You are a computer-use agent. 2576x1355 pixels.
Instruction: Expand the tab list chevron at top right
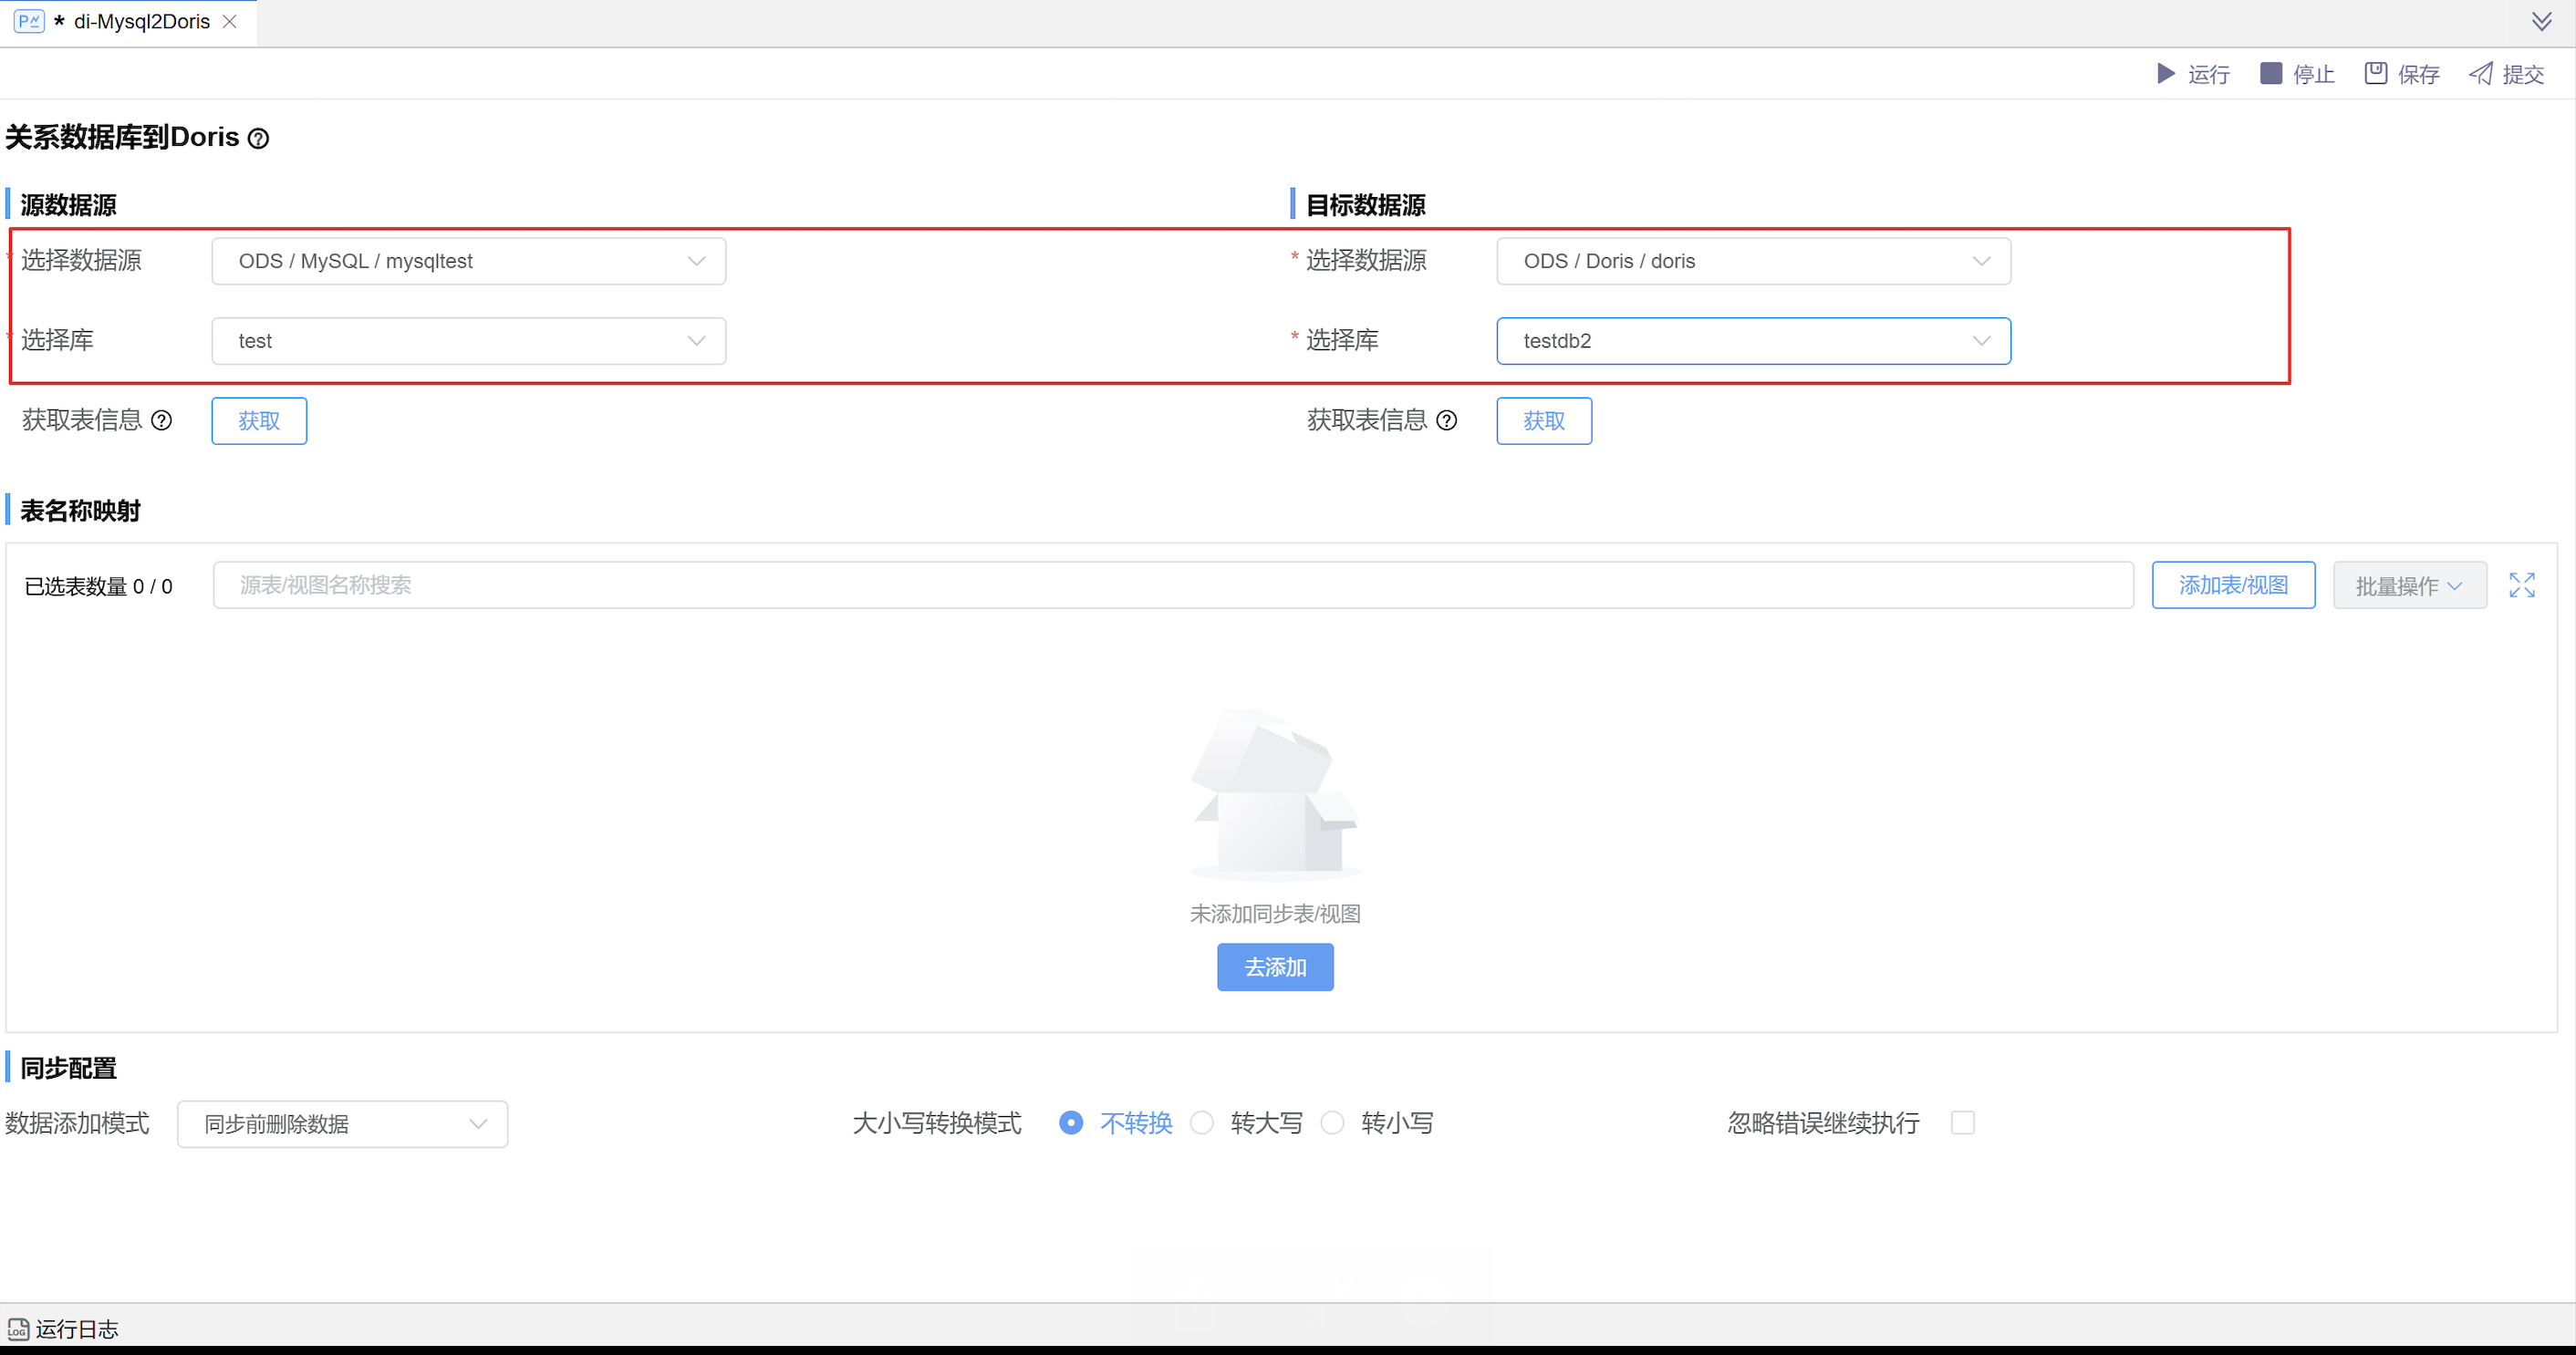coord(2541,22)
